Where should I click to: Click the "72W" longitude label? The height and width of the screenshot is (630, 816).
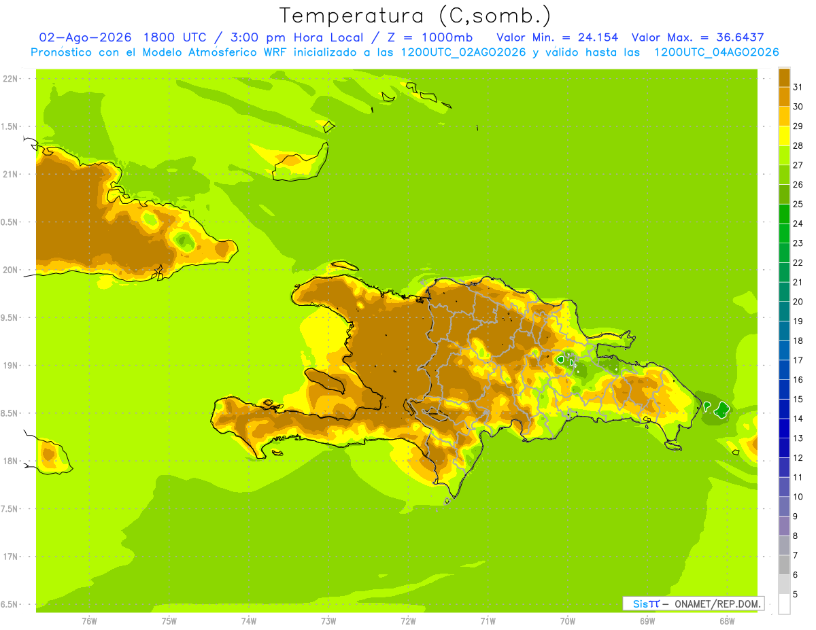(408, 622)
